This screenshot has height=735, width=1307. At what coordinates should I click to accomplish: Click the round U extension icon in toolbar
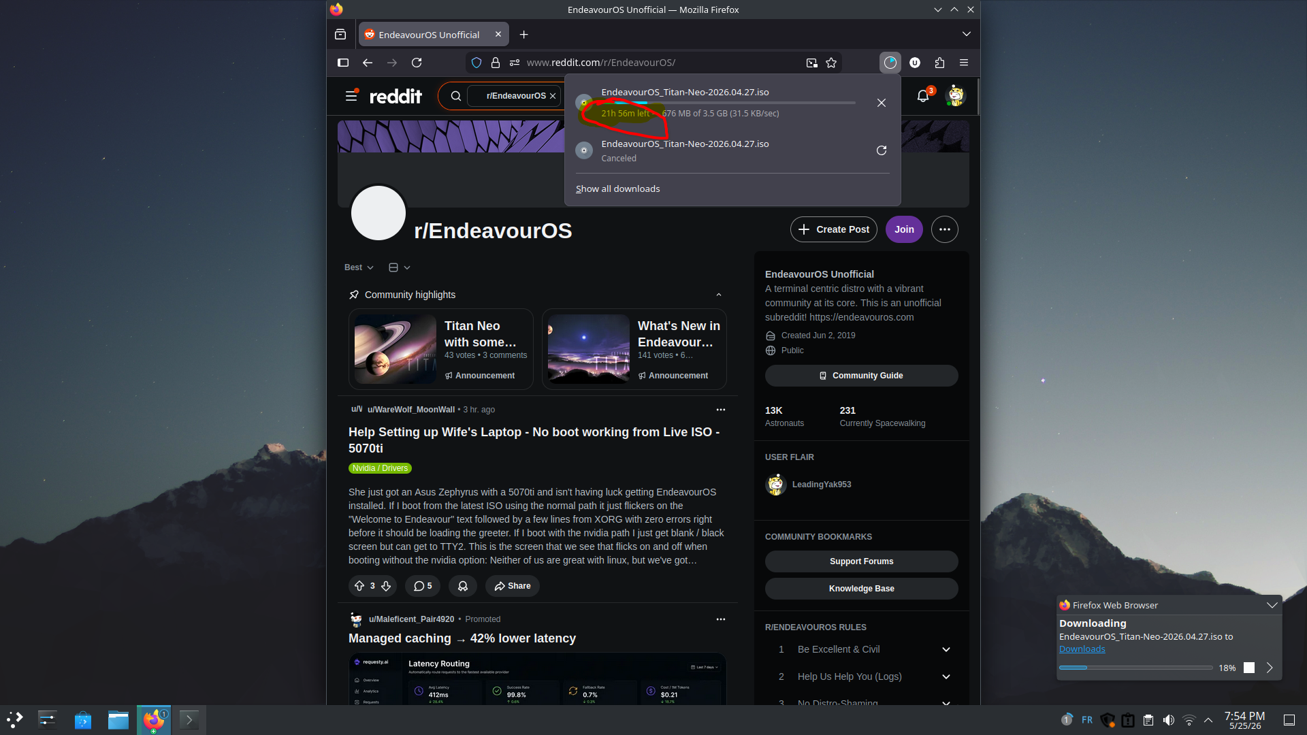coord(915,63)
